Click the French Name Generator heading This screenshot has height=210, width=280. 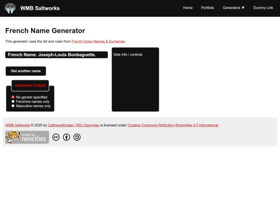pyautogui.click(x=45, y=31)
